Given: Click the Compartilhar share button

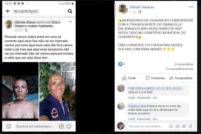Looking at the screenshot, I should tap(181, 78).
